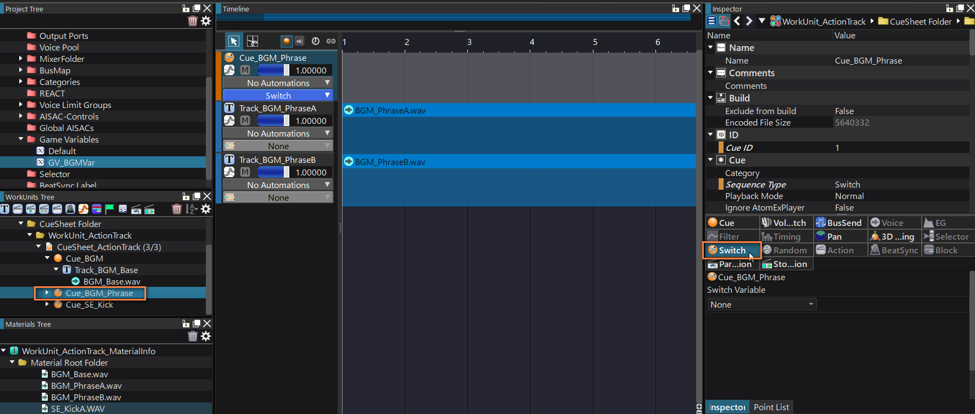Switch to Point List bottom tab
This screenshot has height=414, width=975.
pos(771,407)
